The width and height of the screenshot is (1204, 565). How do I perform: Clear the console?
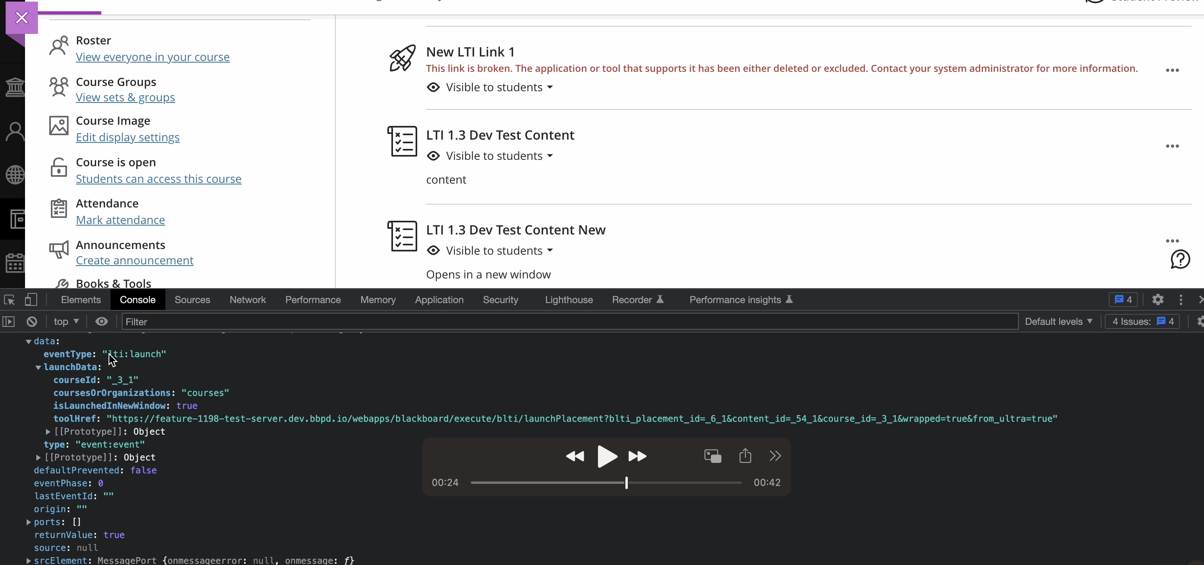(32, 322)
